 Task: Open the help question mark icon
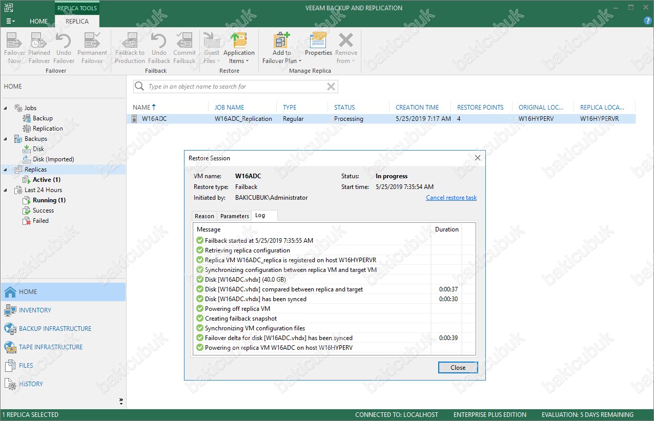pyautogui.click(x=647, y=20)
